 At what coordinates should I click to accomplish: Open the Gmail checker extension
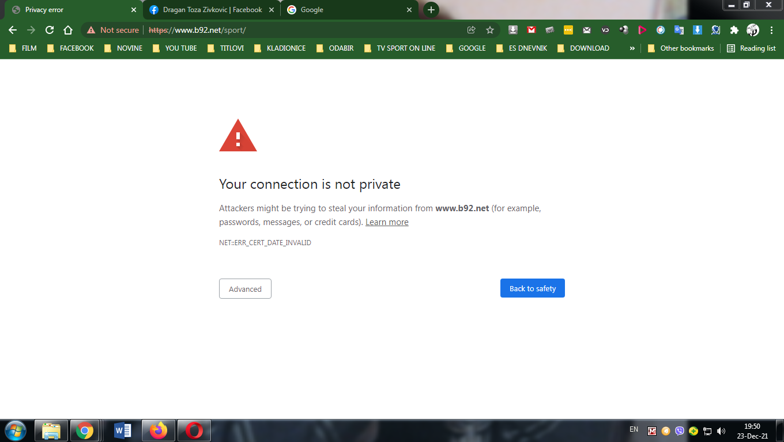click(x=532, y=30)
